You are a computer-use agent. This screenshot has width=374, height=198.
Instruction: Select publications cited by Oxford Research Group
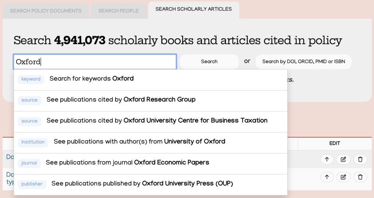[150, 101]
